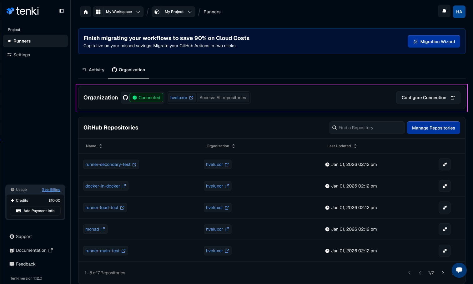The width and height of the screenshot is (473, 284).
Task: Open Documentation via its external link icon
Action: 51,250
